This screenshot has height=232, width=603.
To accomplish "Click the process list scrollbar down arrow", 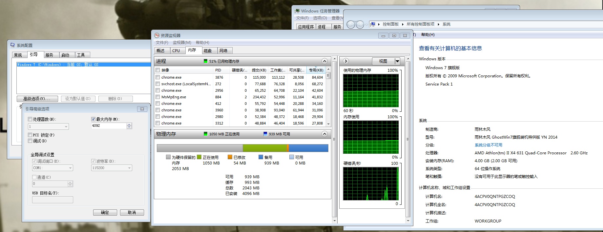I will 328,124.
